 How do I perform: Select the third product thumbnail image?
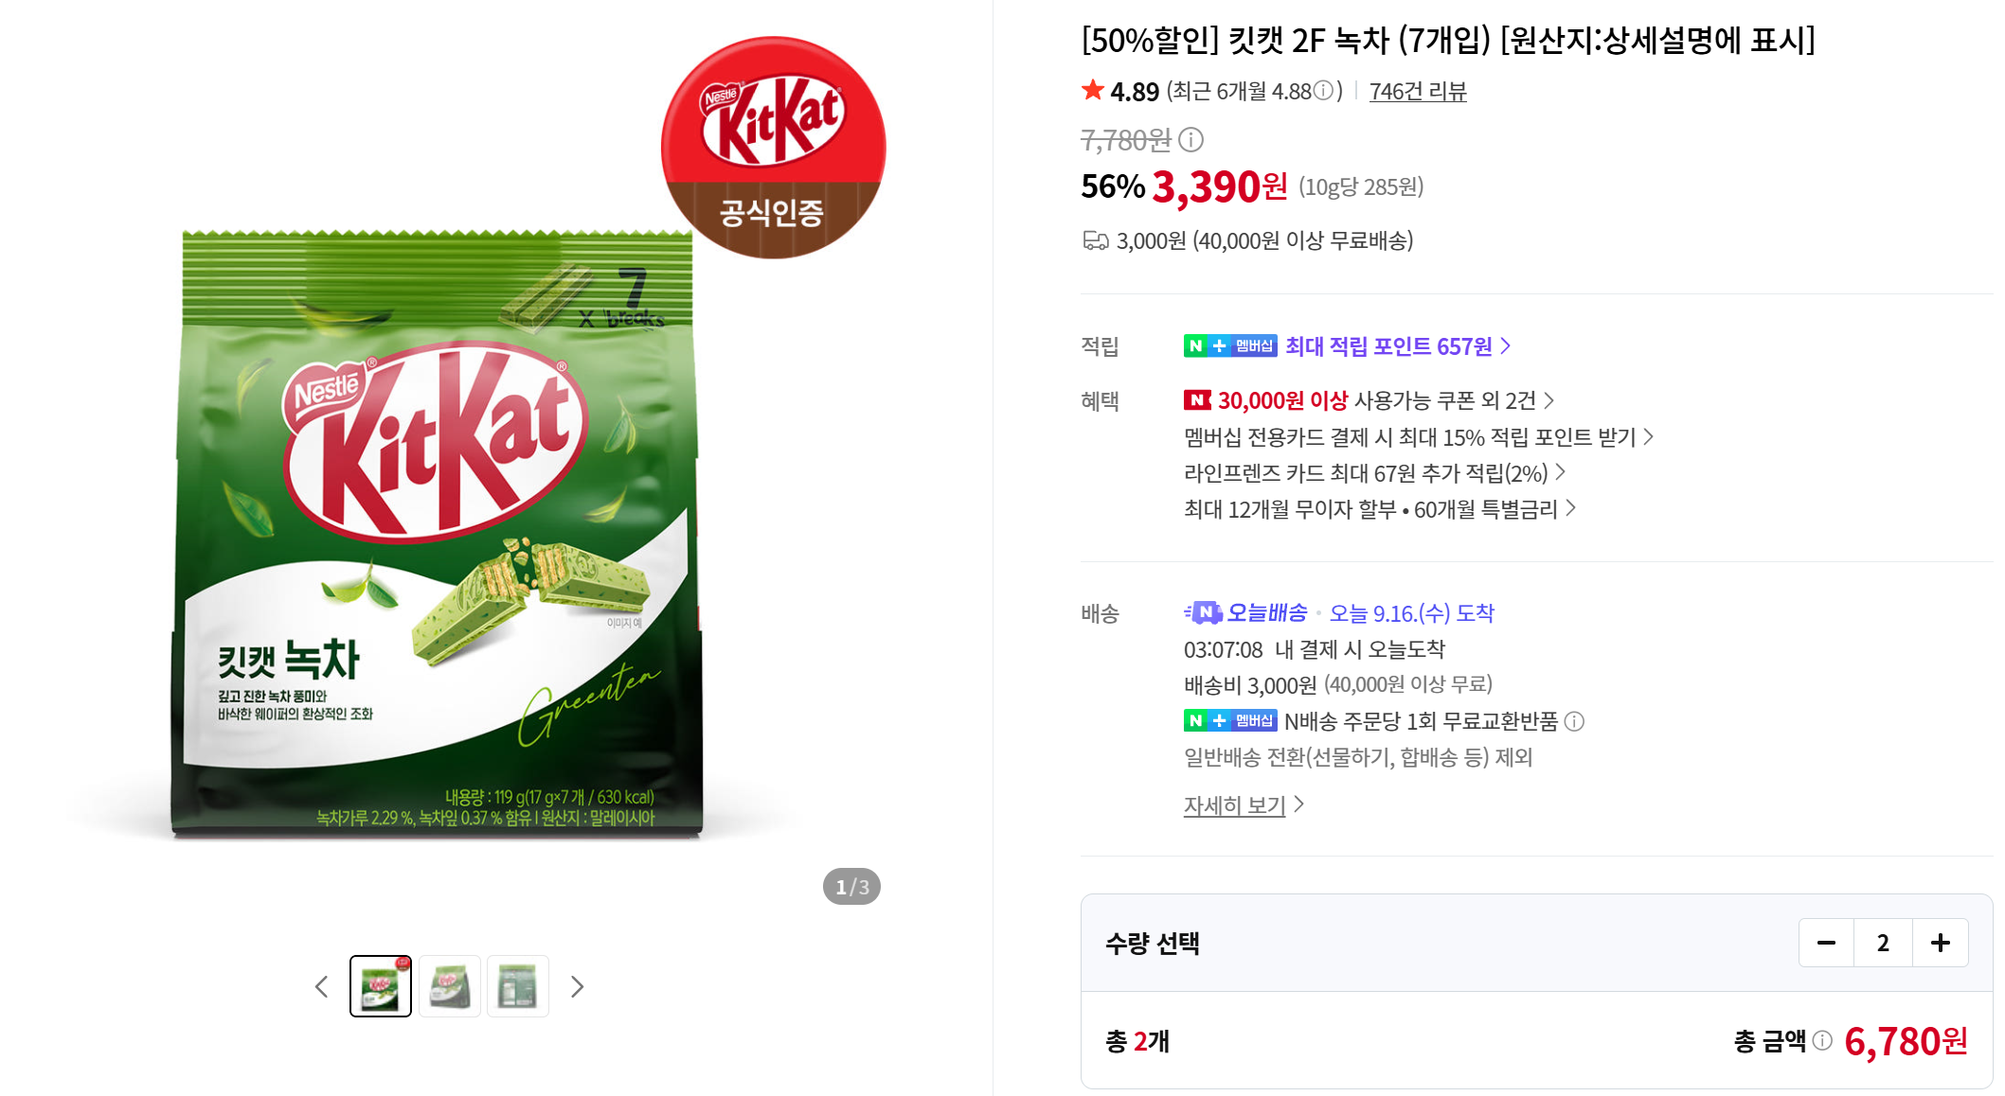[518, 986]
